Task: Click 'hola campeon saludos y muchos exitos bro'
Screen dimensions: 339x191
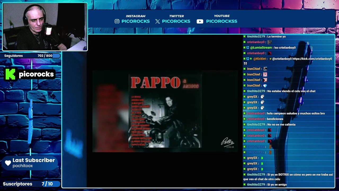Action: point(296,114)
